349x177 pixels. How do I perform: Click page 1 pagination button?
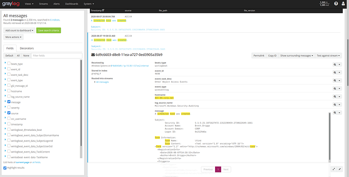coord(218,170)
